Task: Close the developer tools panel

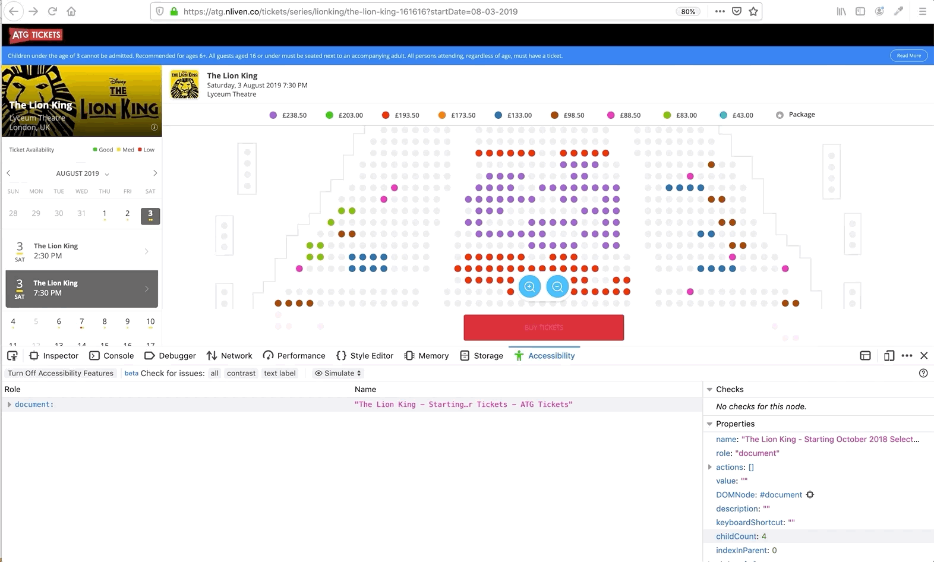Action: pyautogui.click(x=924, y=356)
